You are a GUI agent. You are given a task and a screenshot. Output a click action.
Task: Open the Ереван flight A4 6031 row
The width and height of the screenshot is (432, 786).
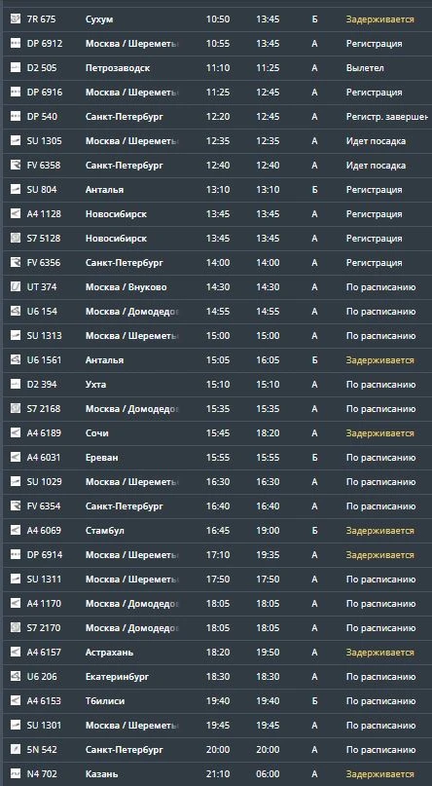click(217, 458)
